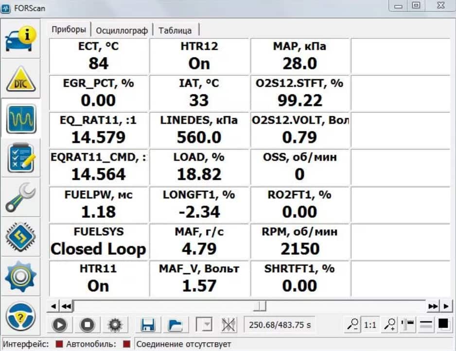
Task: Click the black color swatch
Action: tap(443, 324)
